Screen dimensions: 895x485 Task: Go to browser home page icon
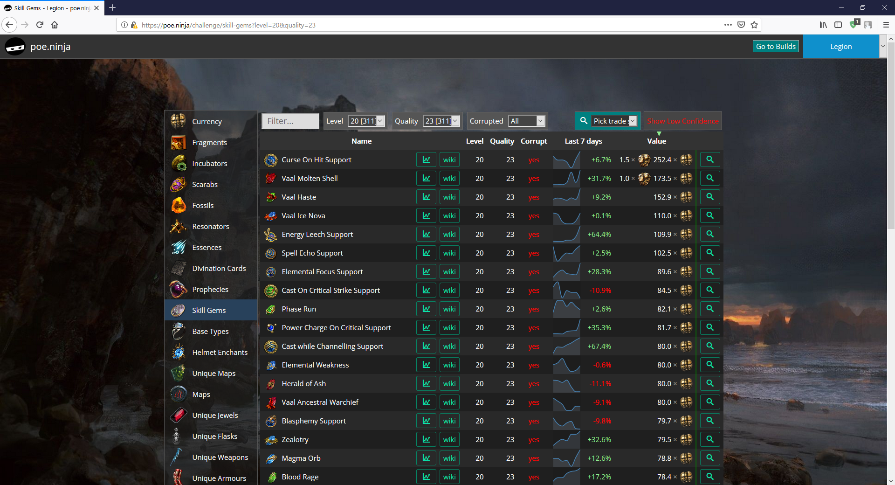55,25
